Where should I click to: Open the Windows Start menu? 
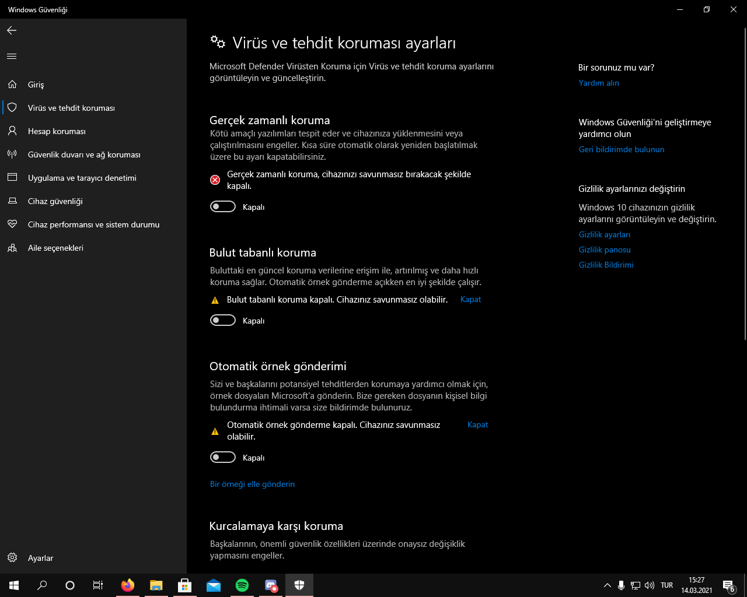(x=14, y=585)
